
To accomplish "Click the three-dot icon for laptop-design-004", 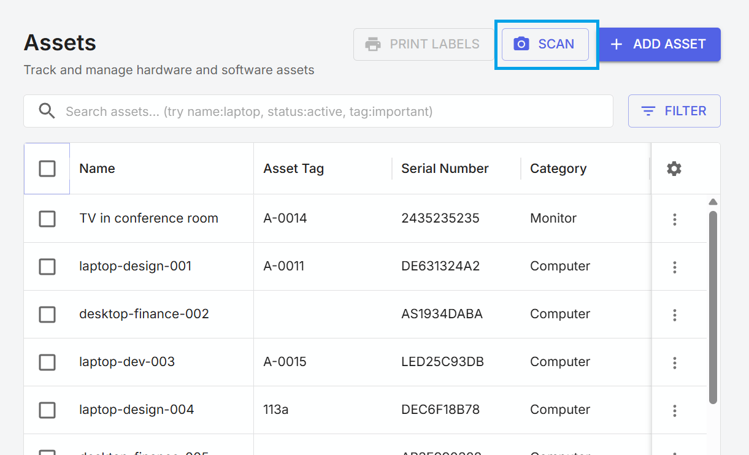I will pos(674,410).
